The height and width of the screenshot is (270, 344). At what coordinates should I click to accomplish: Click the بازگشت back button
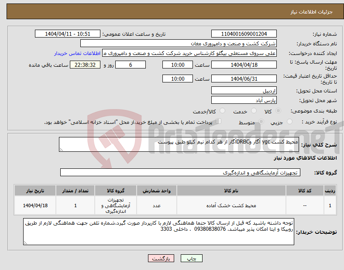coord(161,258)
